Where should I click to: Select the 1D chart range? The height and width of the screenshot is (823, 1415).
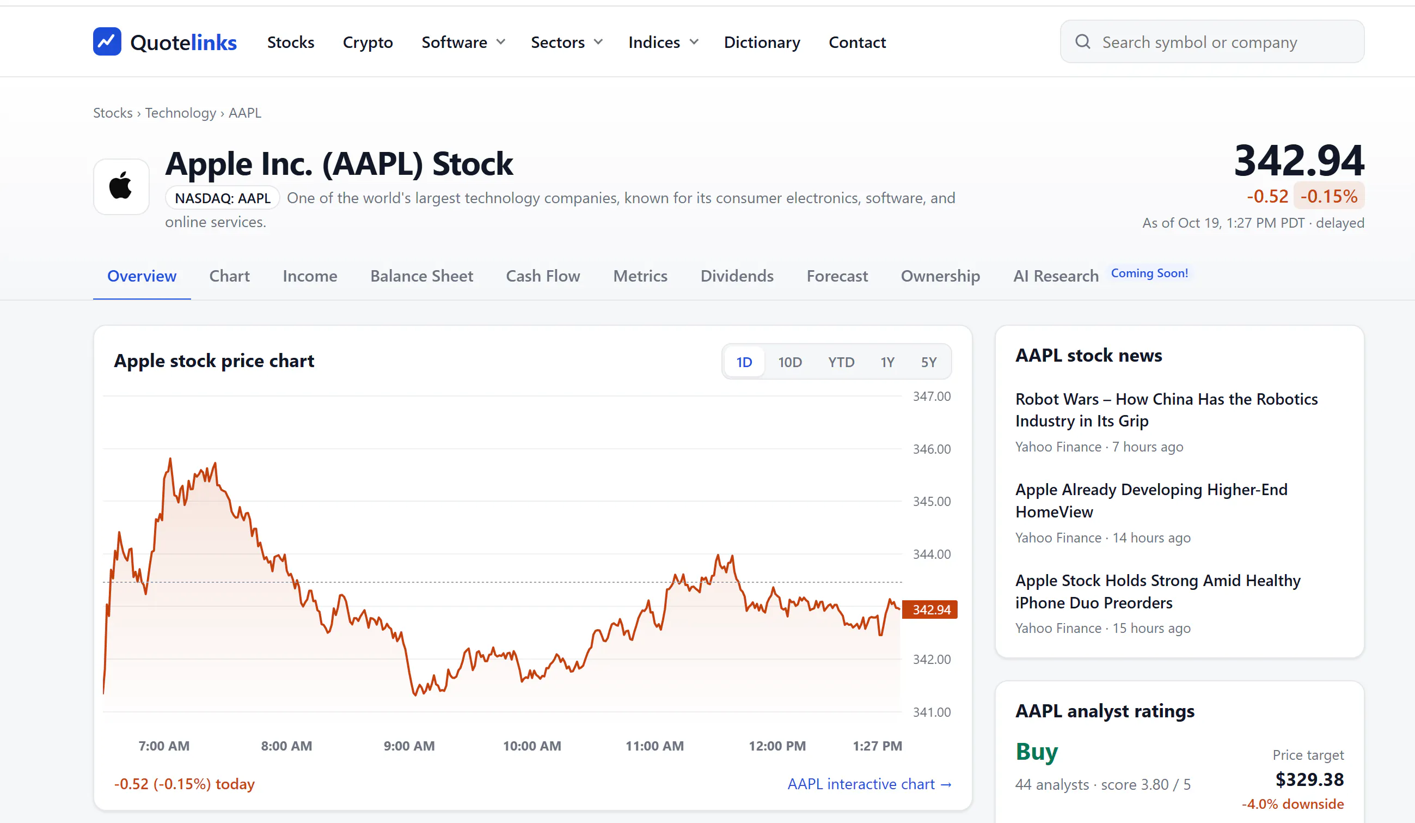[744, 362]
